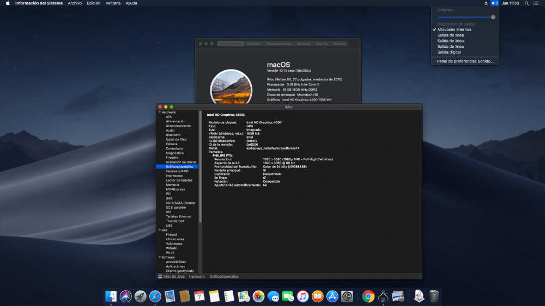Switch to Servicio tab in About window
Image resolution: width=545 pixels, height=306 pixels.
pyautogui.click(x=339, y=43)
